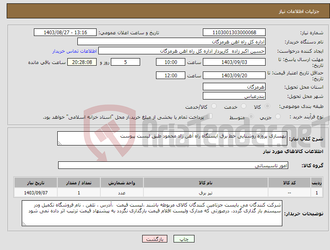Click the announcement date field 1403/08/27 - 13:16
The image size is (330, 250).
tap(65, 33)
